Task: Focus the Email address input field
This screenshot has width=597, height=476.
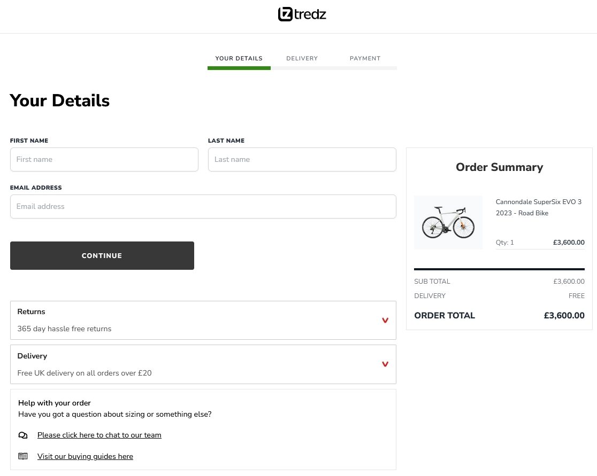Action: (203, 206)
